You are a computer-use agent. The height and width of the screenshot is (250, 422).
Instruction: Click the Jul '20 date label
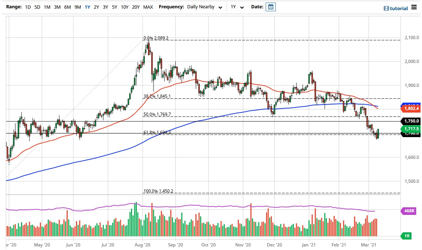click(x=107, y=245)
